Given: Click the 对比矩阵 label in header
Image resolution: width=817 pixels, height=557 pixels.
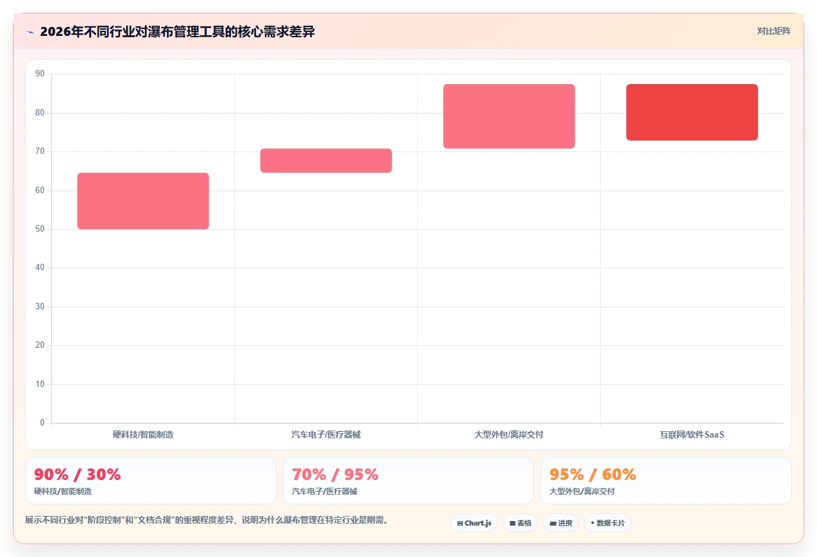Looking at the screenshot, I should [x=773, y=31].
